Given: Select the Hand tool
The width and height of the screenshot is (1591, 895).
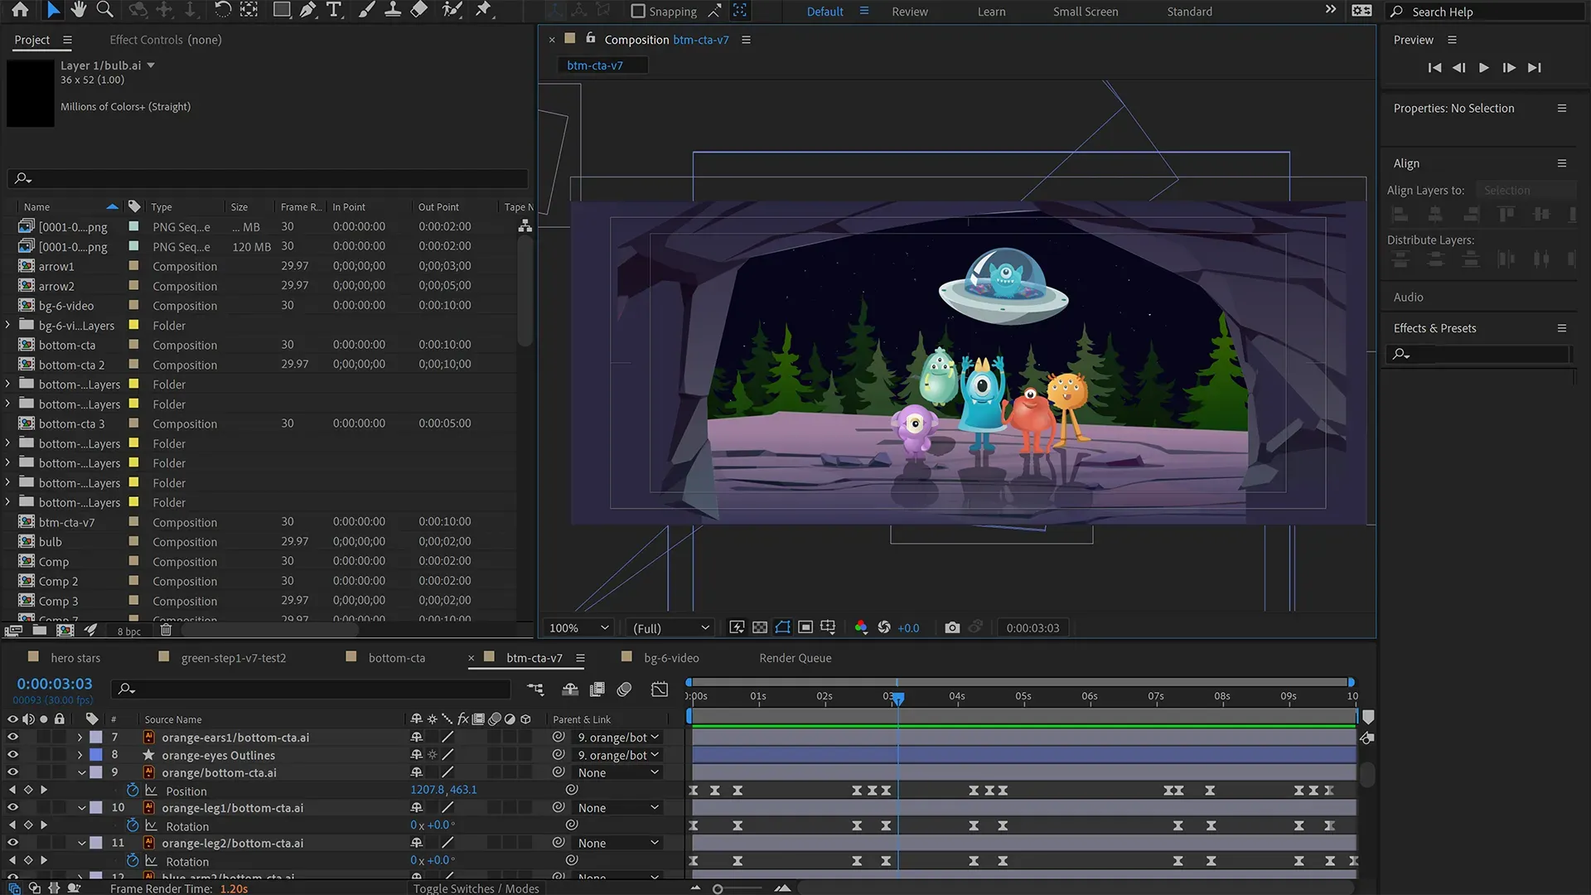Looking at the screenshot, I should click(79, 10).
